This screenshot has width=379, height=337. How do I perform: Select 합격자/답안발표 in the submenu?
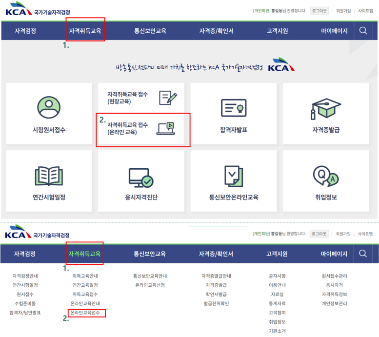[25, 313]
